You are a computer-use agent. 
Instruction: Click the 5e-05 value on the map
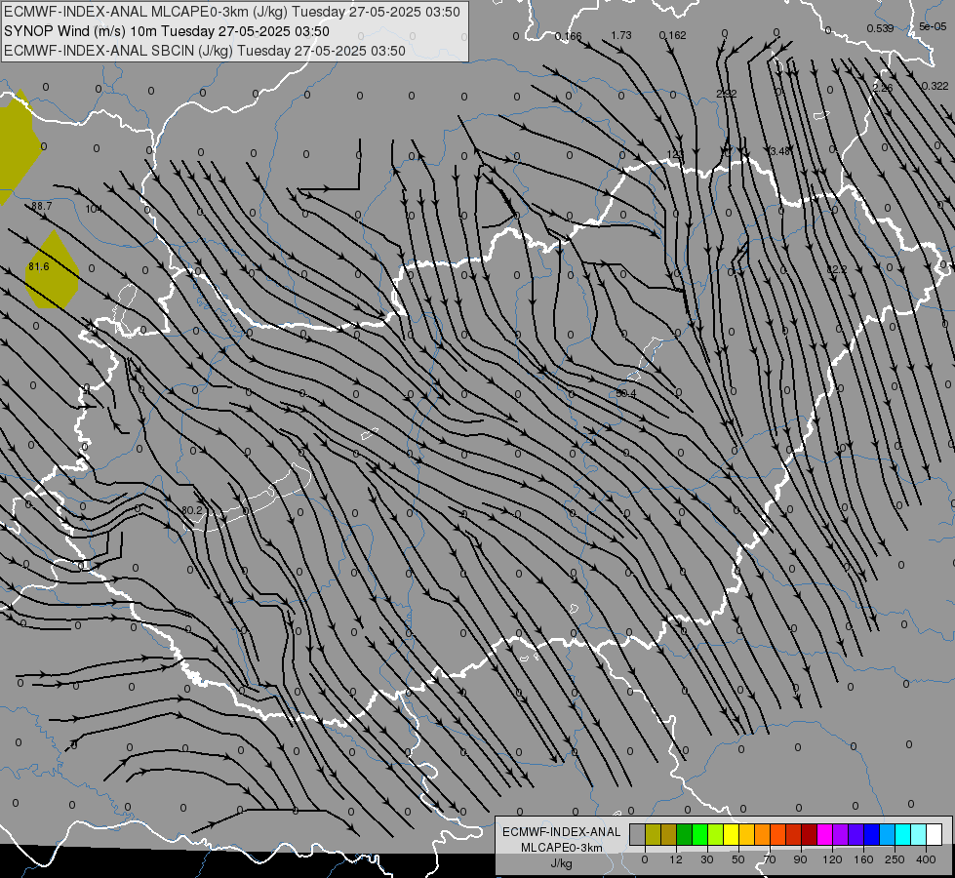(x=934, y=26)
